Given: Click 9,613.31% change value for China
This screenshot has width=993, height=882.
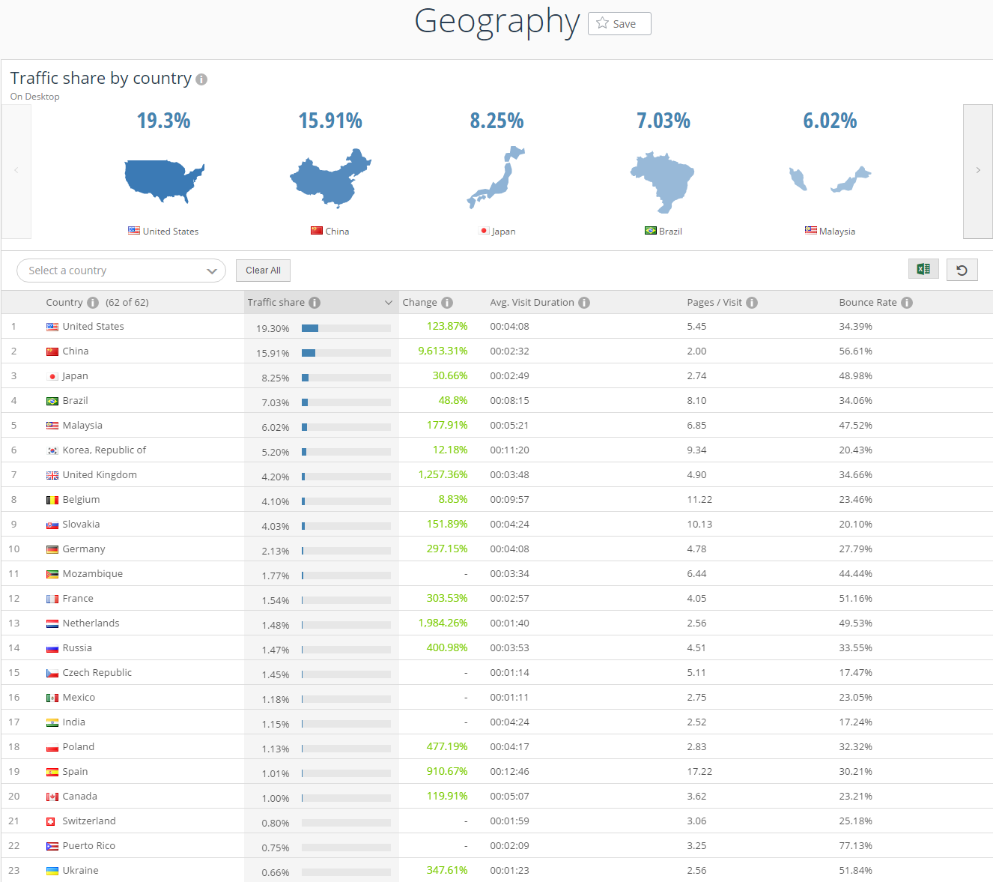Looking at the screenshot, I should pos(443,351).
